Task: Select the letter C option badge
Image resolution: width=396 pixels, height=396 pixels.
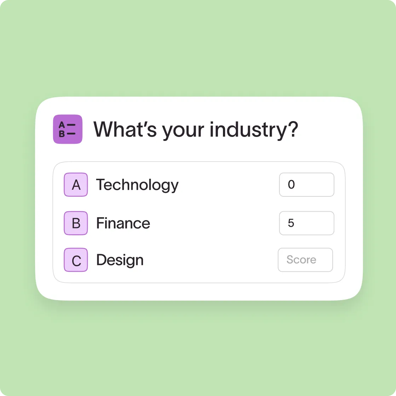Action: point(75,260)
